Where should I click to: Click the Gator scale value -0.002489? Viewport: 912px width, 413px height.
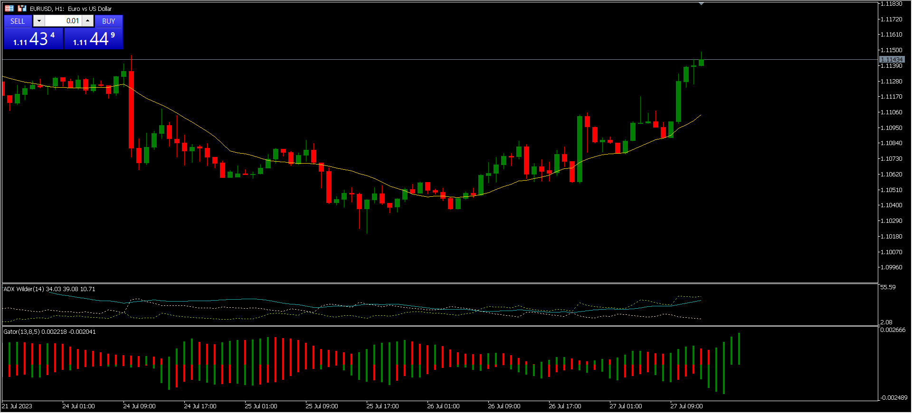tap(893, 398)
